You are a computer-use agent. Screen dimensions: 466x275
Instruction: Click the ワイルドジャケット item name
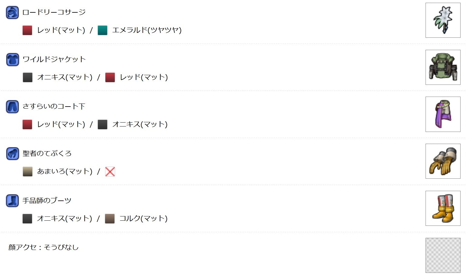point(54,59)
